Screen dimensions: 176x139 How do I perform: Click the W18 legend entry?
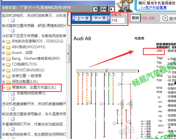click(159, 88)
